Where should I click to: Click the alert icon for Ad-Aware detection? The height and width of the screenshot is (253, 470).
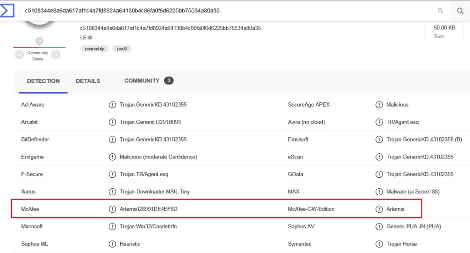coord(112,105)
